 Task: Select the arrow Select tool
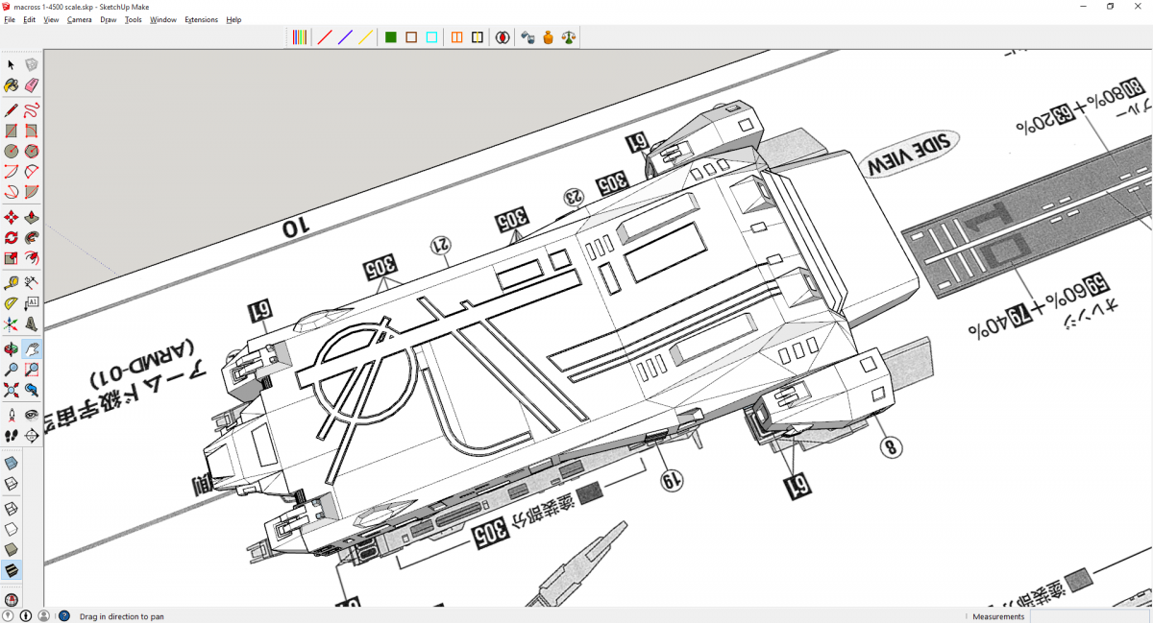(x=12, y=64)
